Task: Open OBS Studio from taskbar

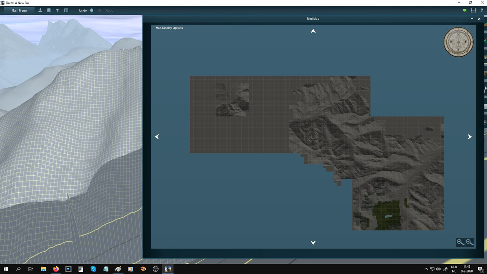Action: click(x=155, y=269)
